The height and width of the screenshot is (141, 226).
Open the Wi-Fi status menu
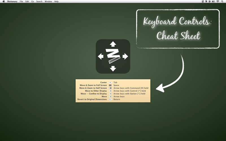(218, 1)
